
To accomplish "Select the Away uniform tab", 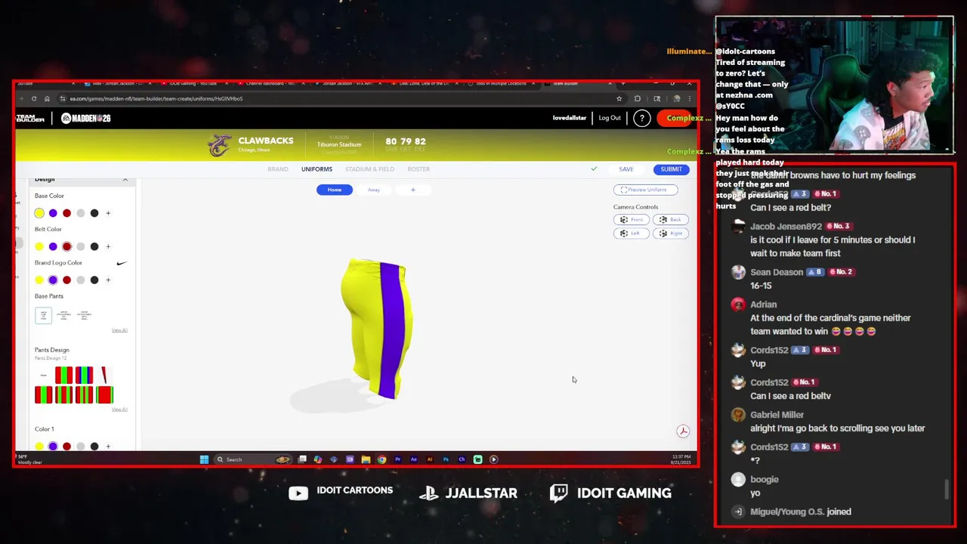I will tap(374, 190).
